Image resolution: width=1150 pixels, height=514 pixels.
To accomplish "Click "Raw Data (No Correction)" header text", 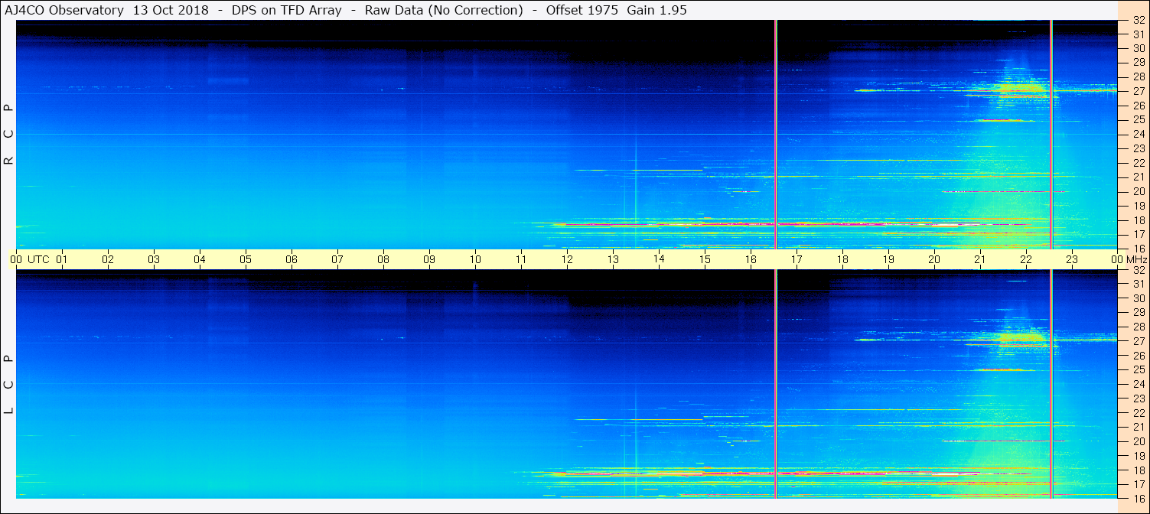I will pyautogui.click(x=444, y=10).
